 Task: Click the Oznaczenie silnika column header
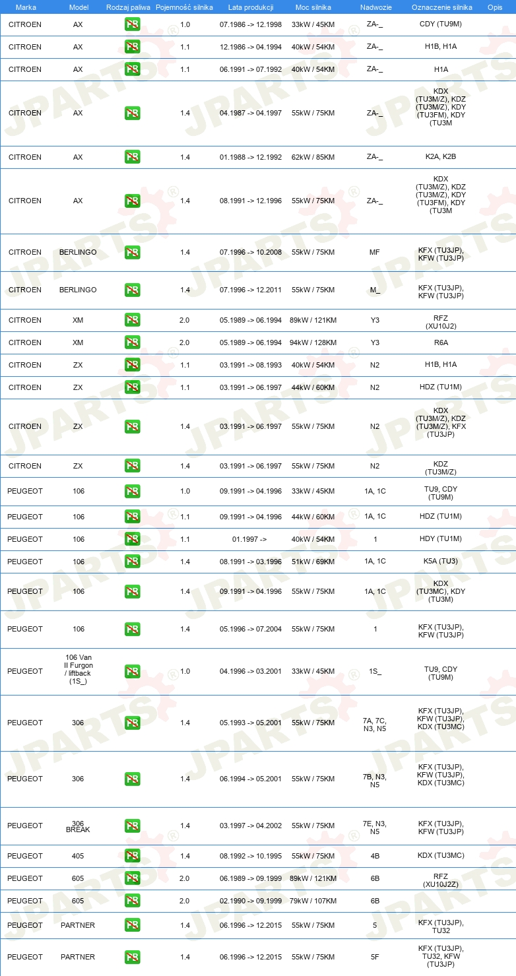coord(441,7)
